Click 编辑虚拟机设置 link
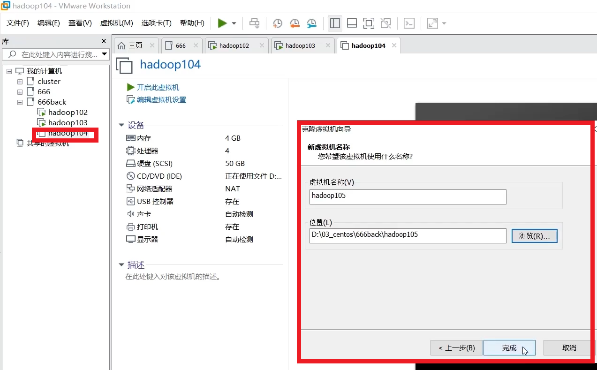Viewport: 597px width, 370px height. tap(161, 100)
